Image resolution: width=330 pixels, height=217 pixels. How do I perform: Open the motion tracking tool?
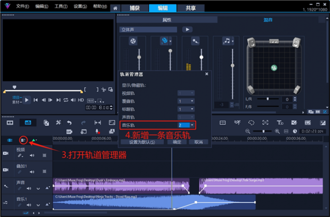tap(237, 123)
